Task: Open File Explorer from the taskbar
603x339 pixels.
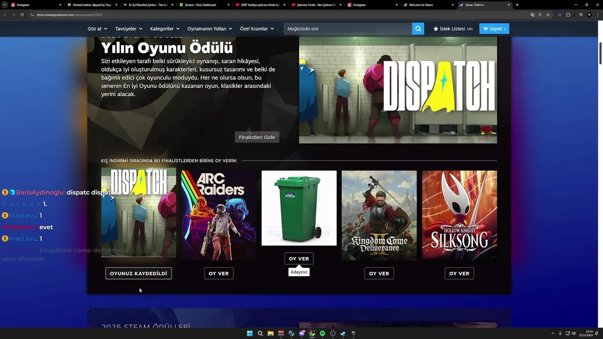Action: point(270,333)
